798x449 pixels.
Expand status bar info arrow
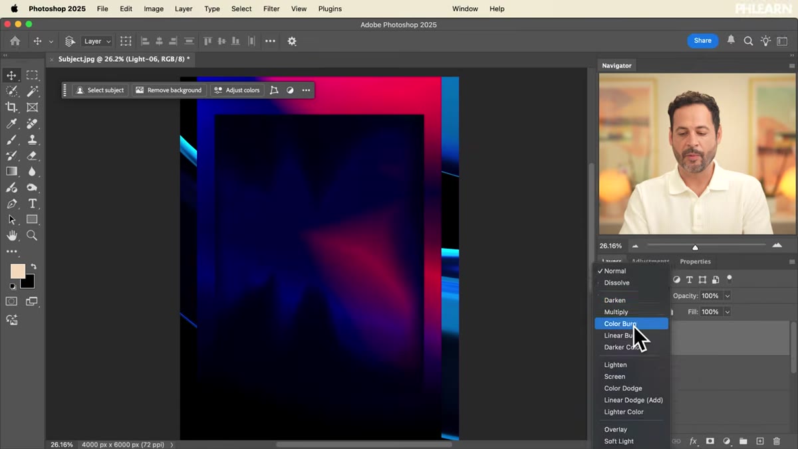click(x=172, y=444)
